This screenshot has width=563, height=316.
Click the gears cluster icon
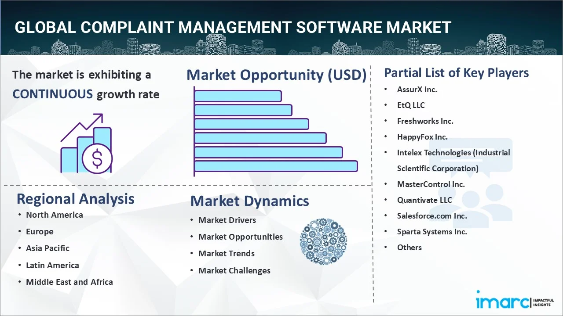click(x=323, y=241)
